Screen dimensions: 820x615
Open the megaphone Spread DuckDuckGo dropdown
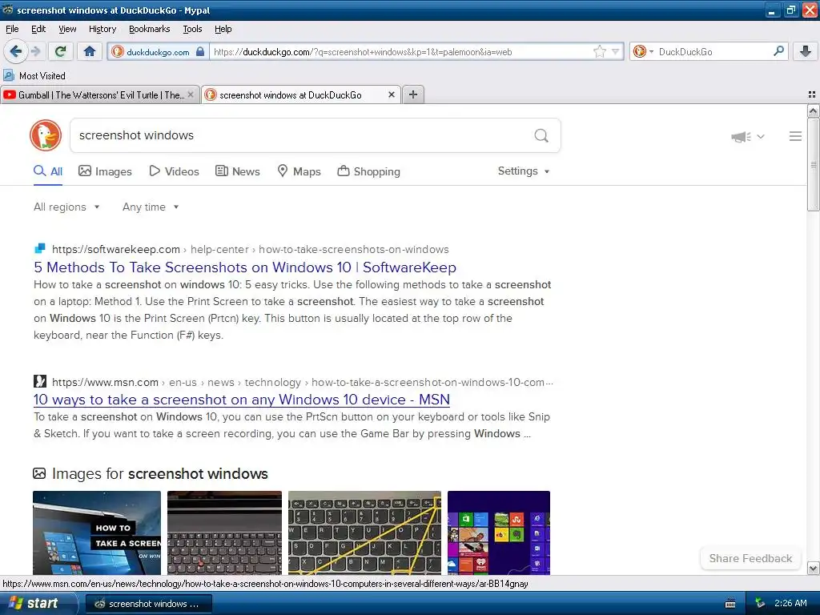click(747, 136)
